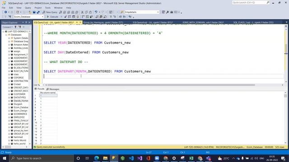Open the Connect dropdown in Object Explorer
This screenshot has width=289, height=162.
8,27
